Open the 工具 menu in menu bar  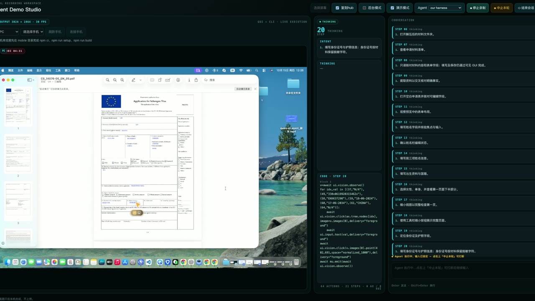point(58,70)
